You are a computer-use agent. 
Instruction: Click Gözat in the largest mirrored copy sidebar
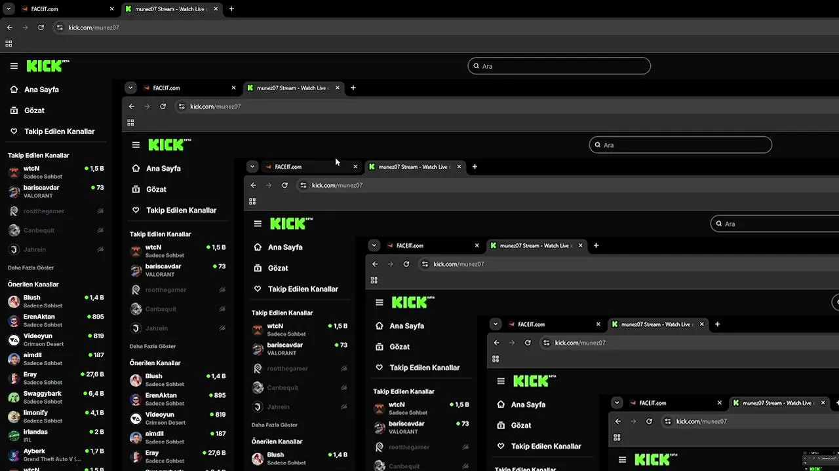pyautogui.click(x=156, y=189)
